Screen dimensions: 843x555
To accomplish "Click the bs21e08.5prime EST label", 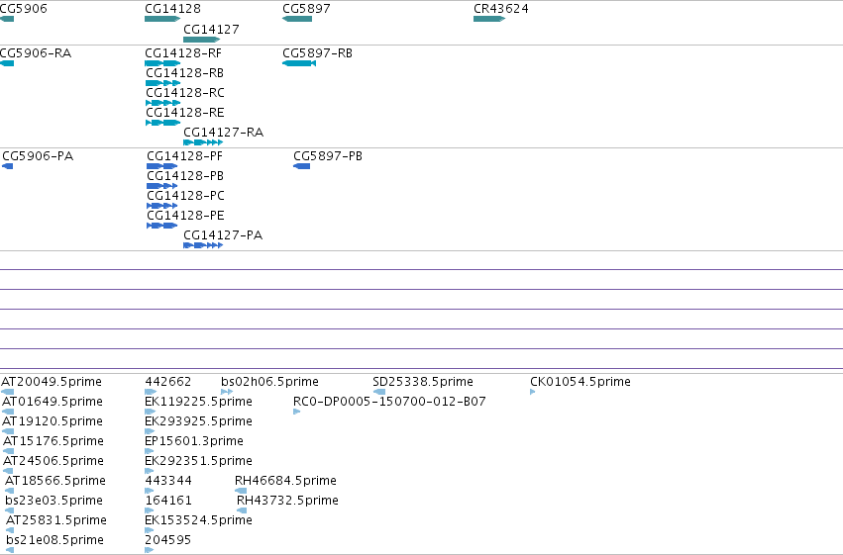I will (x=54, y=540).
